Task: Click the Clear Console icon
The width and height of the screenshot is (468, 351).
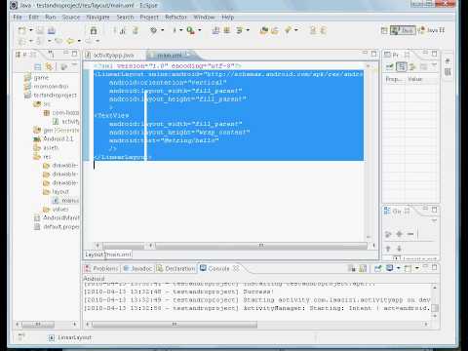Action: pyautogui.click(x=352, y=268)
